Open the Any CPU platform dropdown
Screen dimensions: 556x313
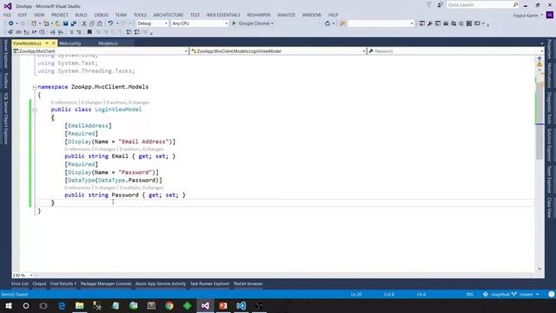point(200,23)
